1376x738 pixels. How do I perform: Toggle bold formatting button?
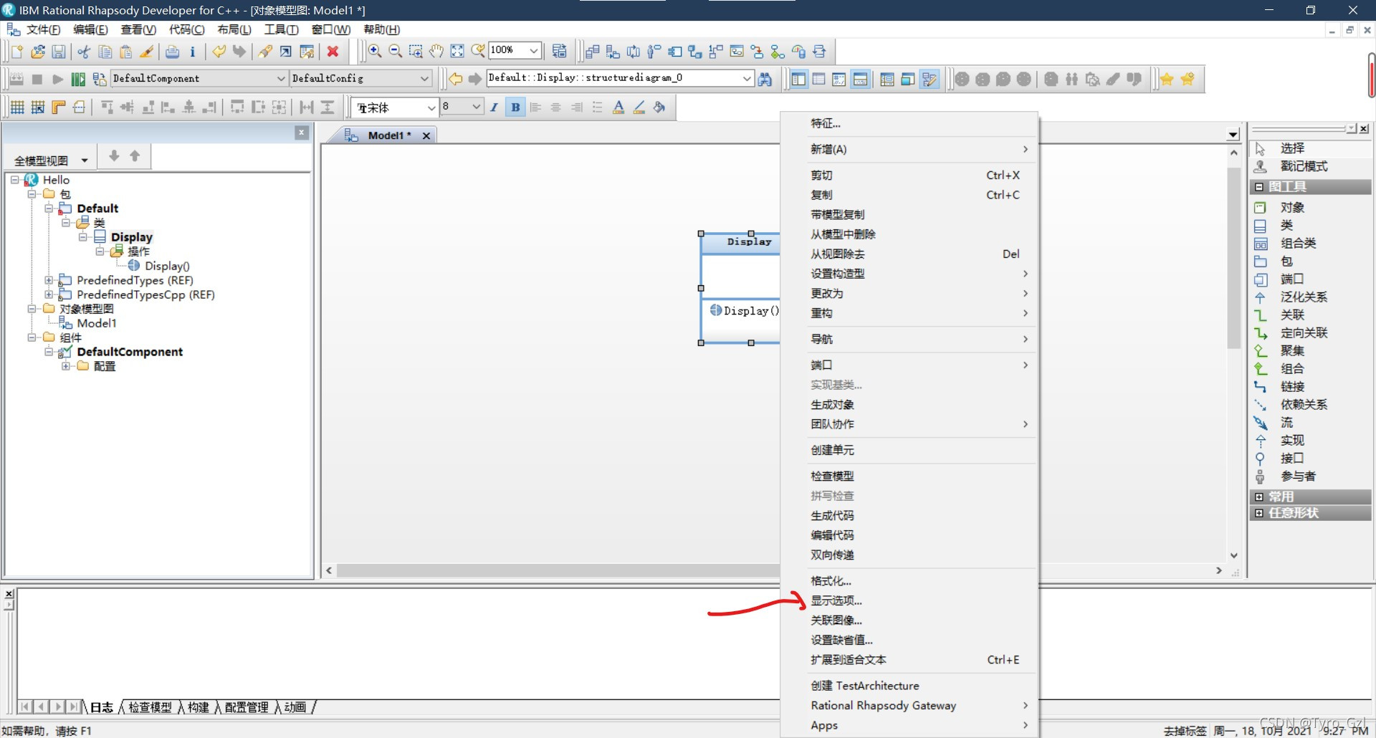(515, 107)
